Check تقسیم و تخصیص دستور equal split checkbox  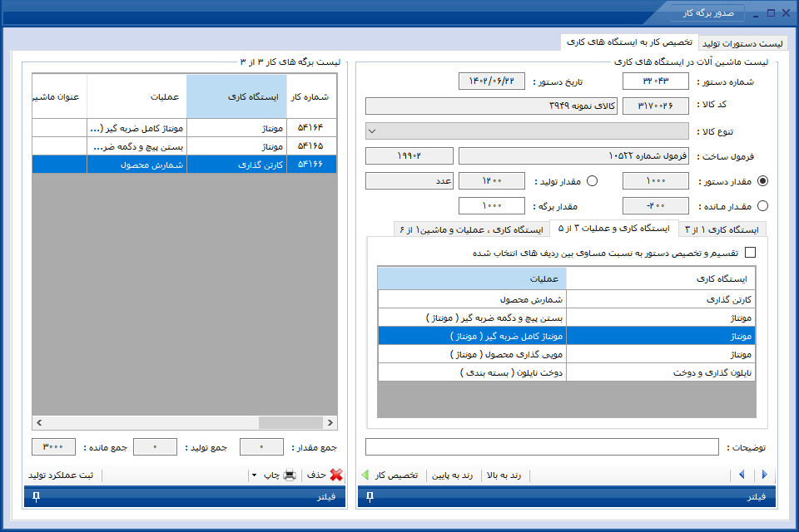point(750,253)
